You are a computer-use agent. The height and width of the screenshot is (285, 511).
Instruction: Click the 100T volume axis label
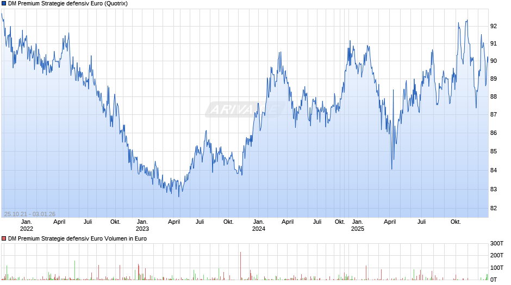pos(497,268)
